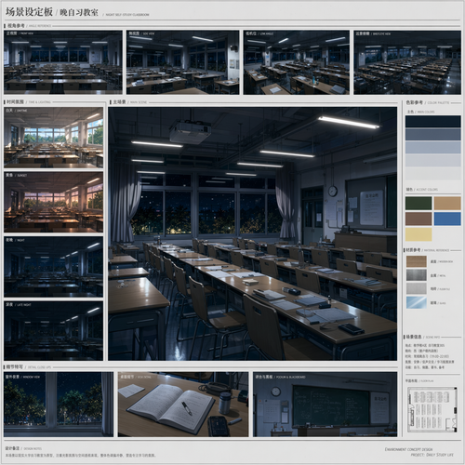465x465 pixels.
Task: Click the subtitle '晚自习教室'
Action: [79, 12]
